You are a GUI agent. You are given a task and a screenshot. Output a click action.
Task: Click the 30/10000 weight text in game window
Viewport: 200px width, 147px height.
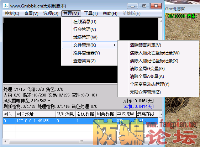pyautogui.click(x=176, y=16)
